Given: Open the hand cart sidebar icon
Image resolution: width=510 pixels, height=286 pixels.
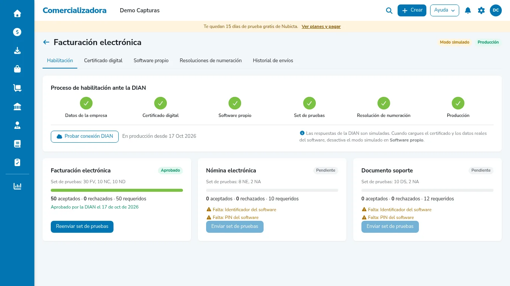Looking at the screenshot, I should coord(17,88).
